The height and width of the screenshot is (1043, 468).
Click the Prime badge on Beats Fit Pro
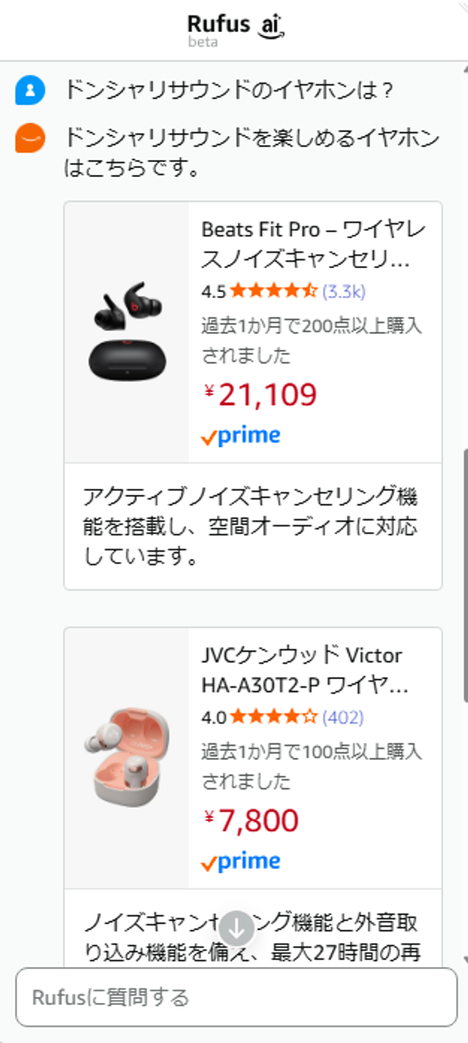[241, 436]
